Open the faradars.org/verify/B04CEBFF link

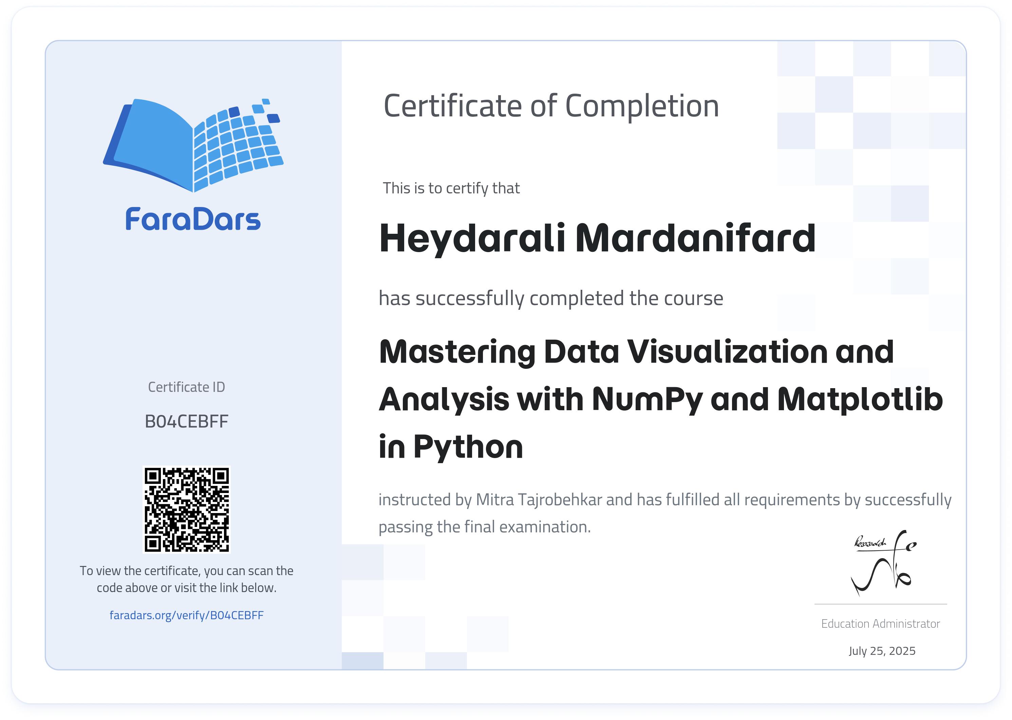(186, 615)
